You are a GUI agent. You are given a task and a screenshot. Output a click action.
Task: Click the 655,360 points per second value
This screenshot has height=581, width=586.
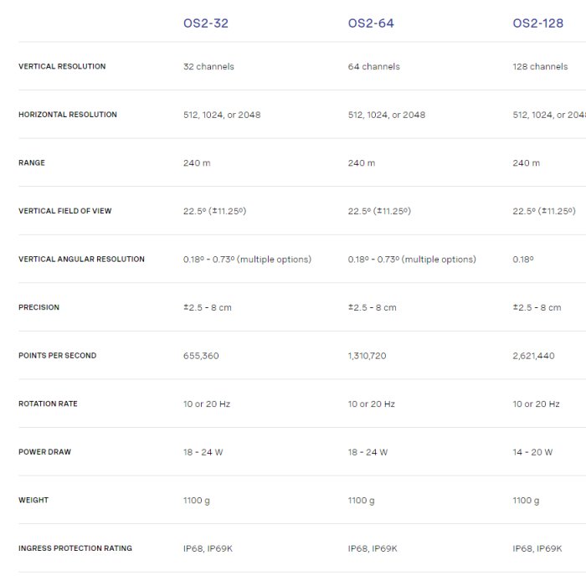201,356
